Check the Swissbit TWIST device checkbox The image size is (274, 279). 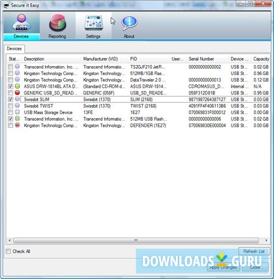pyautogui.click(x=10, y=106)
